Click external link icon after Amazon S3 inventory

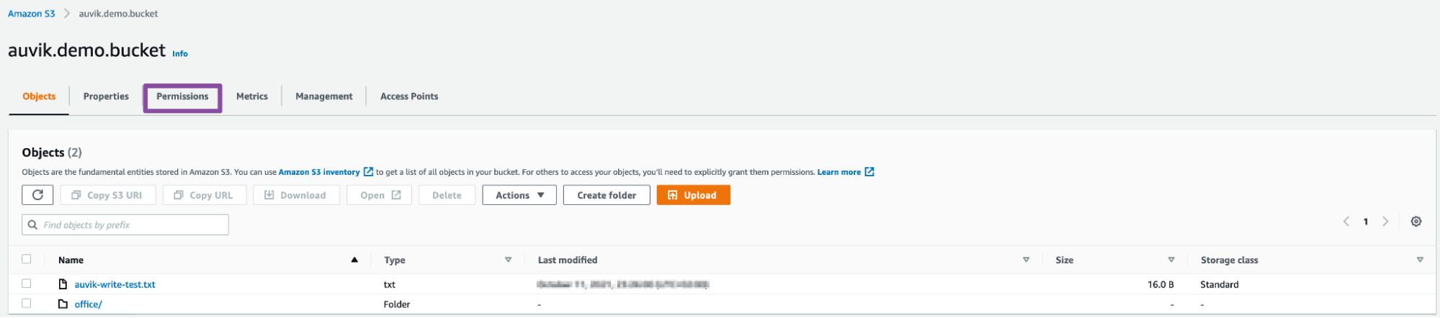[368, 172]
